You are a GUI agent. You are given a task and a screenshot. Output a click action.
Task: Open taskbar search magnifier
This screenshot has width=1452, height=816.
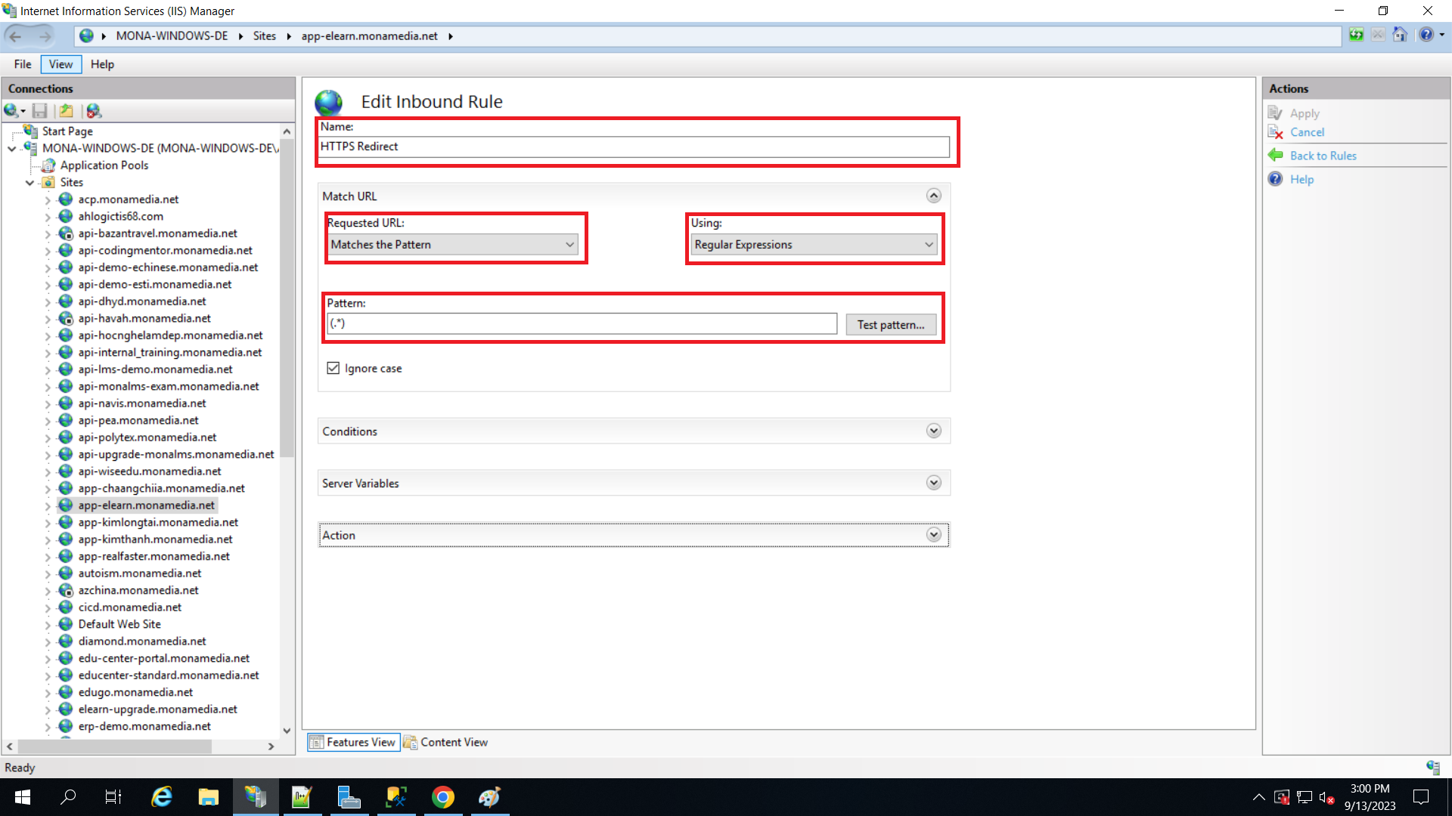pyautogui.click(x=68, y=797)
